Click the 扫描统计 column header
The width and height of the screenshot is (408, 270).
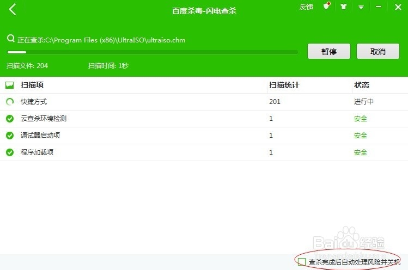click(x=284, y=85)
